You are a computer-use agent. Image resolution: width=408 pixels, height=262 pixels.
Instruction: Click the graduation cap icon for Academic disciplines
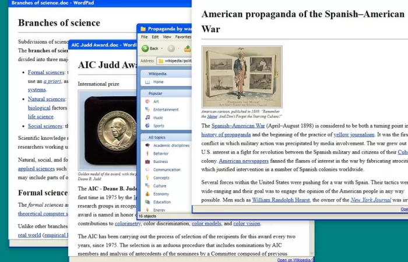coord(147,146)
